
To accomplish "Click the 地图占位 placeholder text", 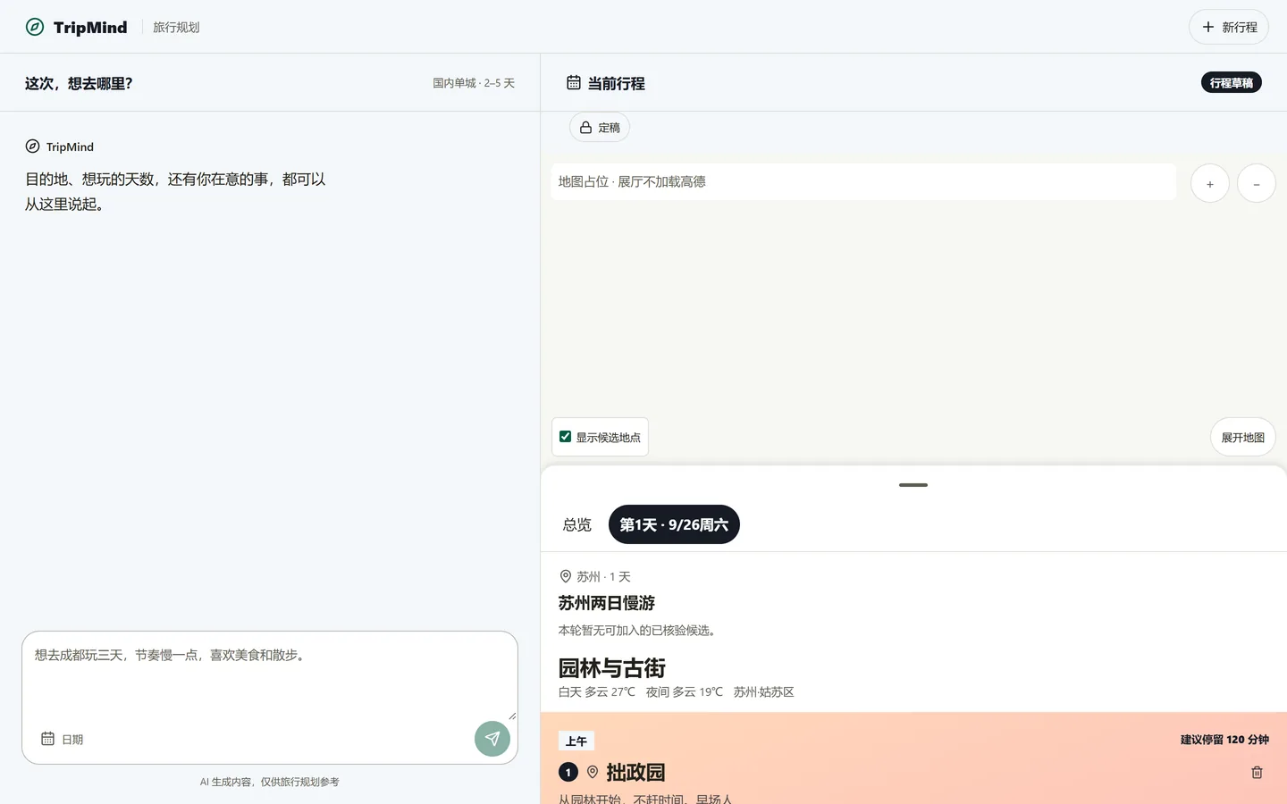I will point(632,181).
